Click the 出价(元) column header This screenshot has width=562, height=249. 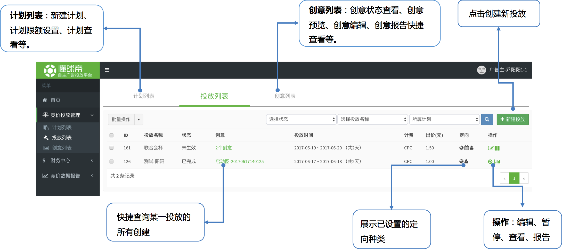434,135
